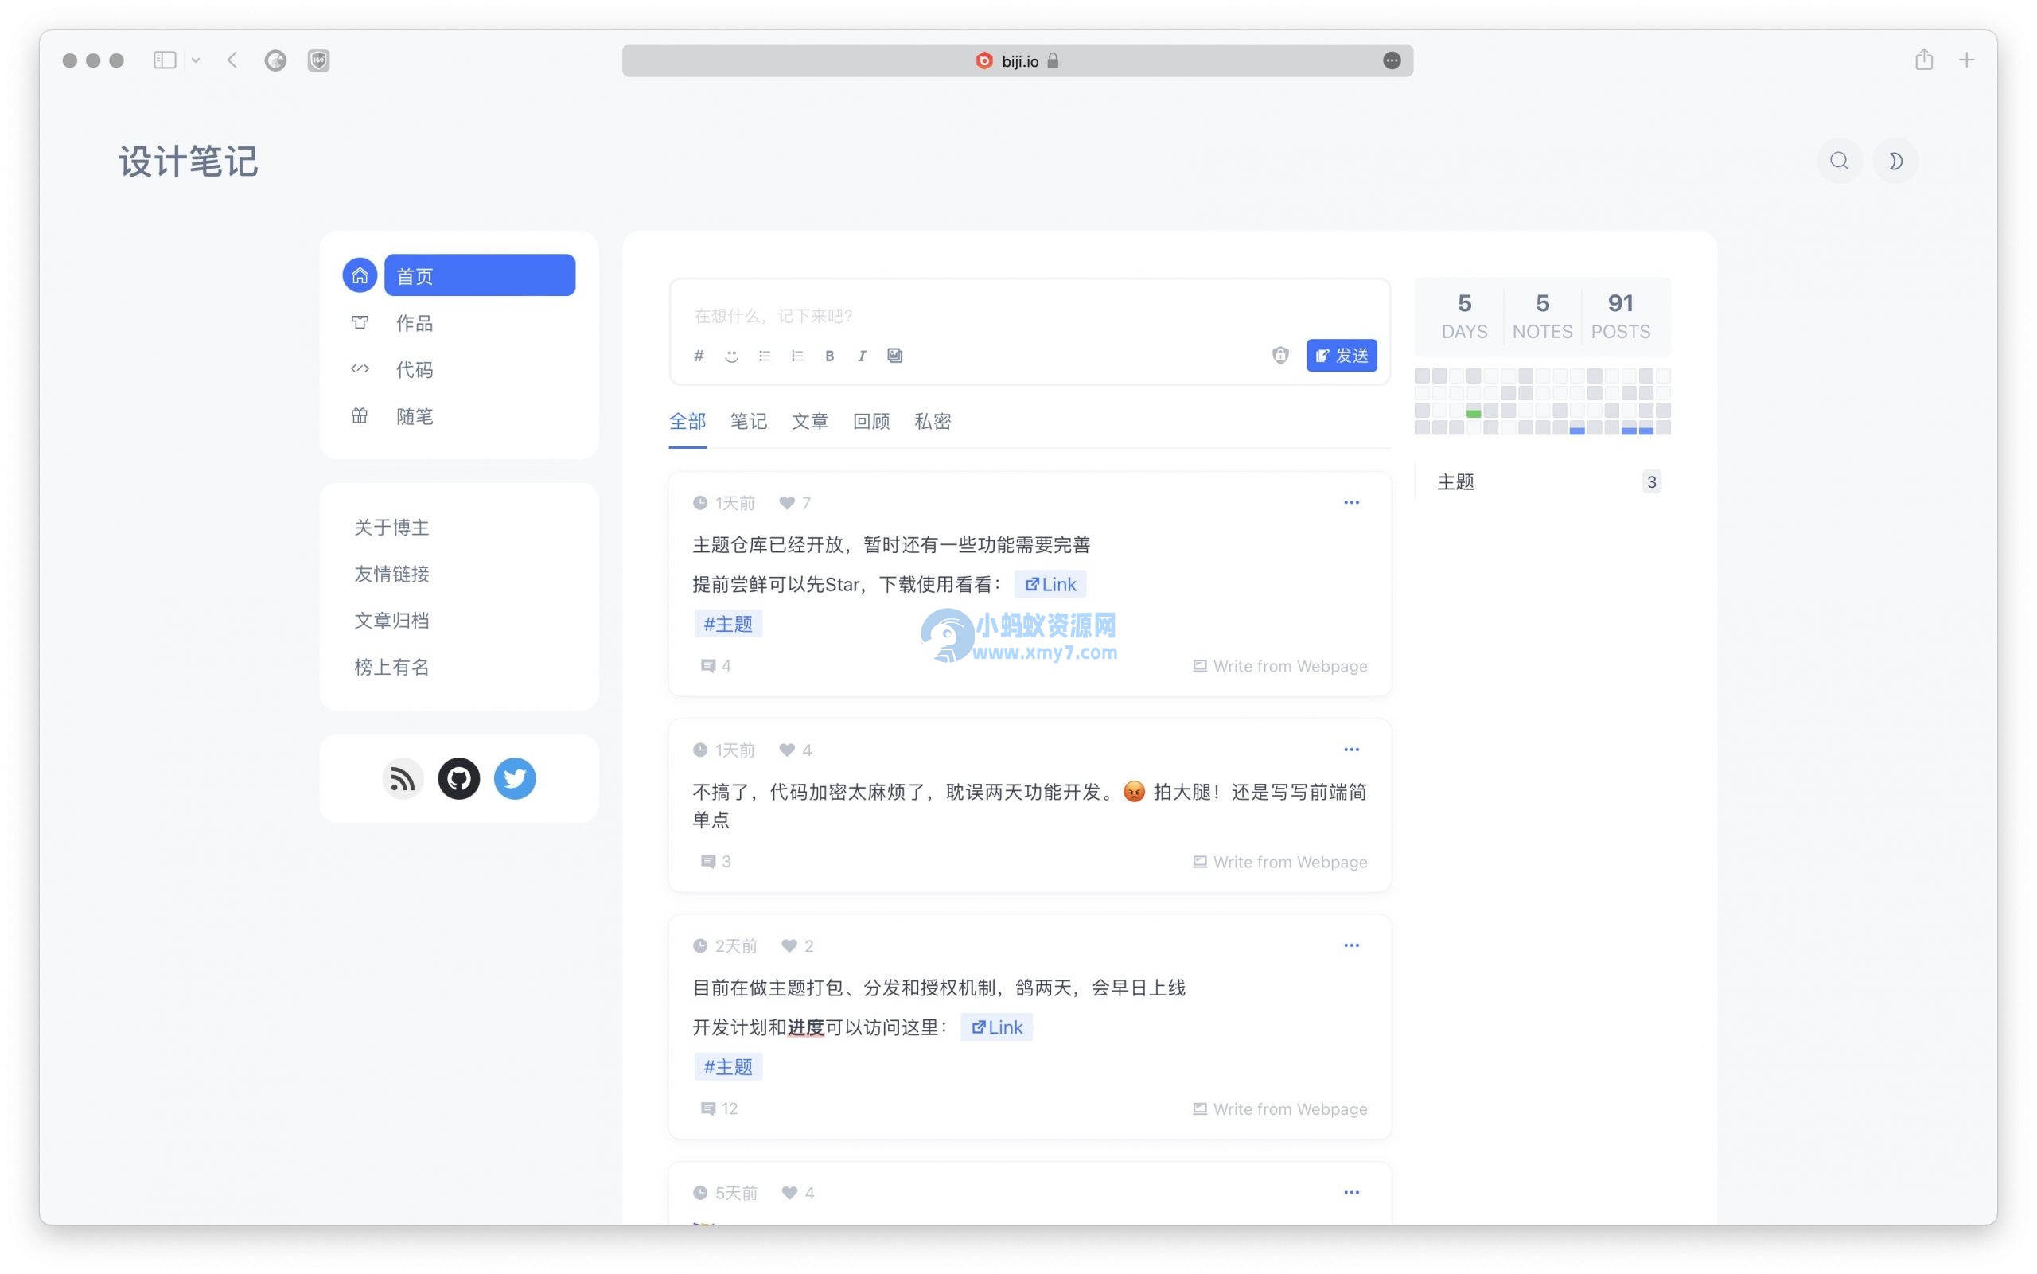This screenshot has height=1274, width=2037.
Task: Like the 5天前 note heart icon
Action: 789,1193
